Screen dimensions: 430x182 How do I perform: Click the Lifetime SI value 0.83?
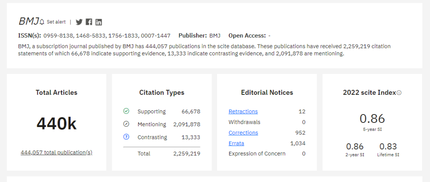click(388, 146)
